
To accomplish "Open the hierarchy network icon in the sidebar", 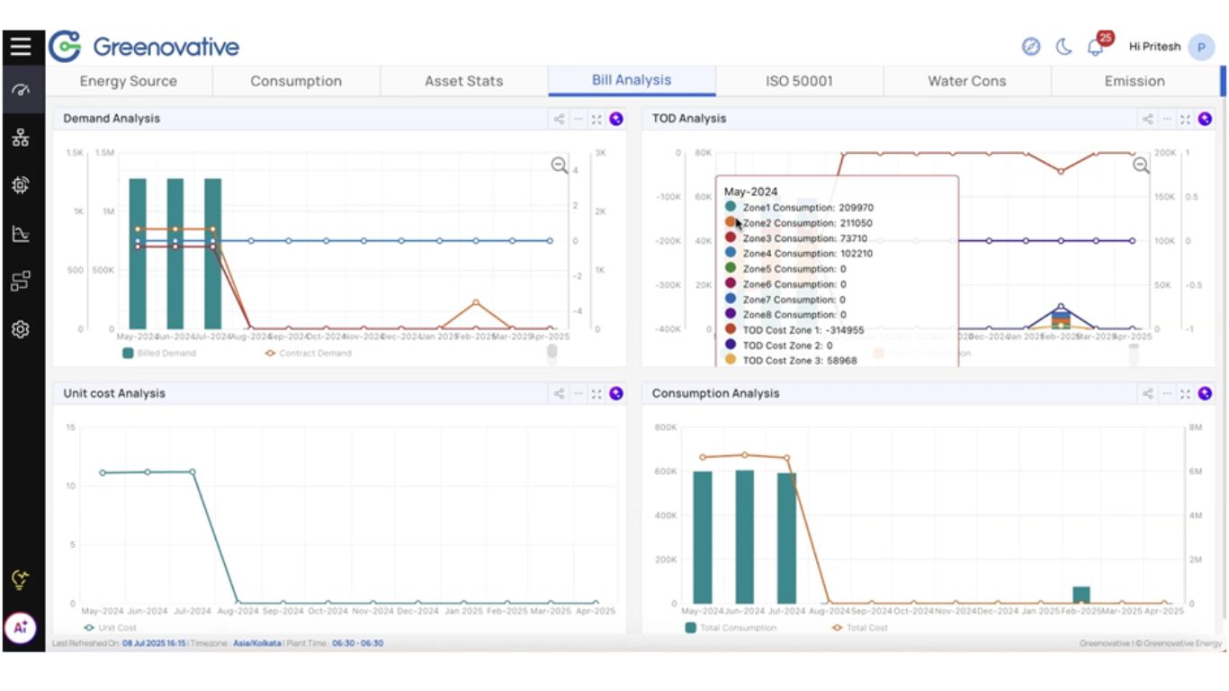I will click(21, 138).
